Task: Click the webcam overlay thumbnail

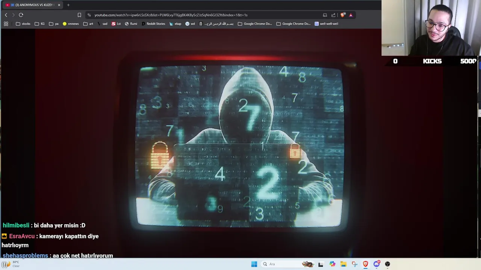Action: coord(431,28)
